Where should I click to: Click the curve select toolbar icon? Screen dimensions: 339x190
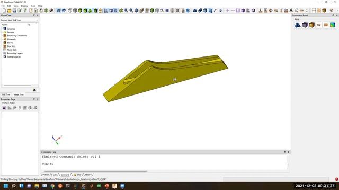216,11
